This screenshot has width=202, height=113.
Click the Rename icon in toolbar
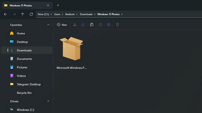tap(100, 24)
